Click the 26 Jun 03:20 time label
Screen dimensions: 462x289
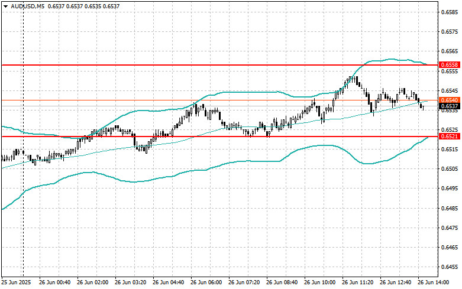131,282
